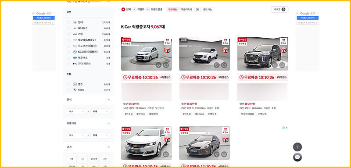The image size is (351, 168).
Task: Toggle the 위클리특가 filter tag
Action: click(187, 9)
